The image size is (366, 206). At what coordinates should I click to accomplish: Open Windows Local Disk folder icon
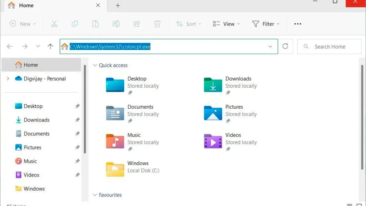tap(115, 169)
